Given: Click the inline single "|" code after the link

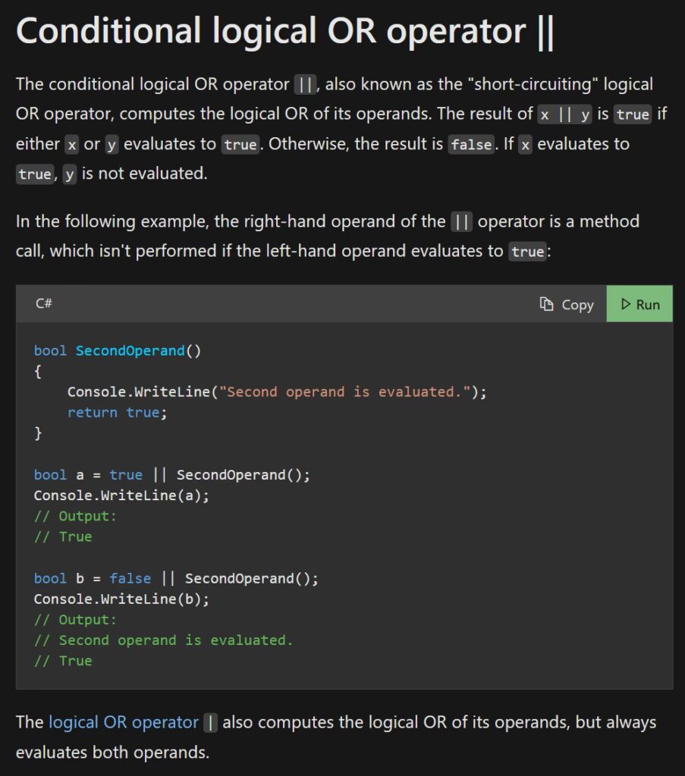Looking at the screenshot, I should point(211,723).
